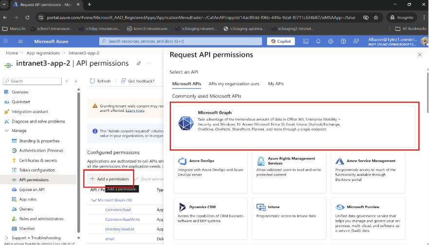This screenshot has width=429, height=245.
Task: Collapse the Microsoft Graph (16) permissions group
Action: [93, 200]
